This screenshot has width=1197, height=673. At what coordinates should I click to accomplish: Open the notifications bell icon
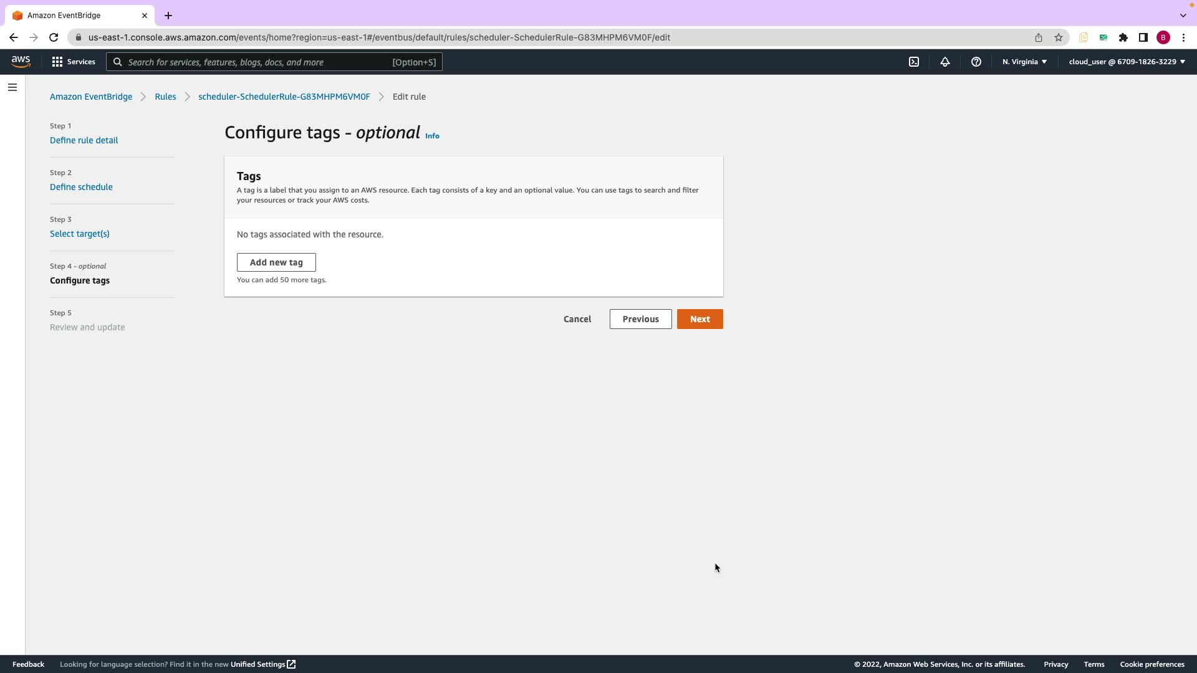(x=945, y=62)
